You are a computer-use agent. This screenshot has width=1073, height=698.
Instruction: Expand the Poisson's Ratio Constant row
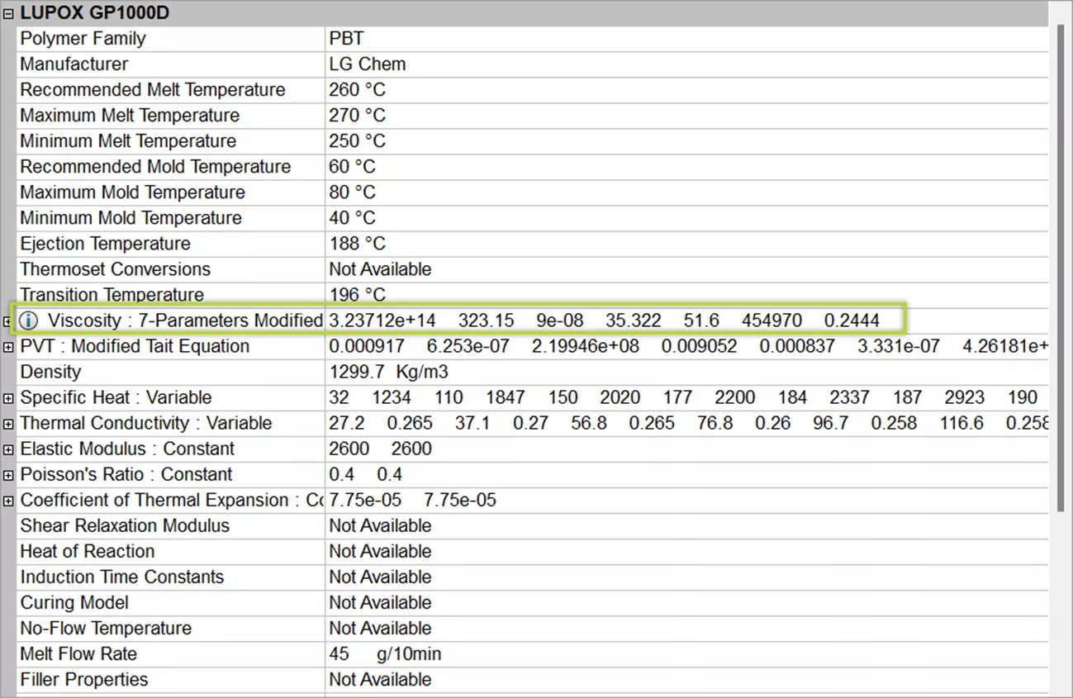tap(8, 475)
